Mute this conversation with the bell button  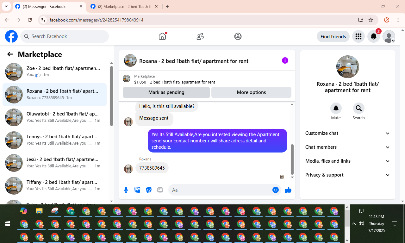pos(336,109)
